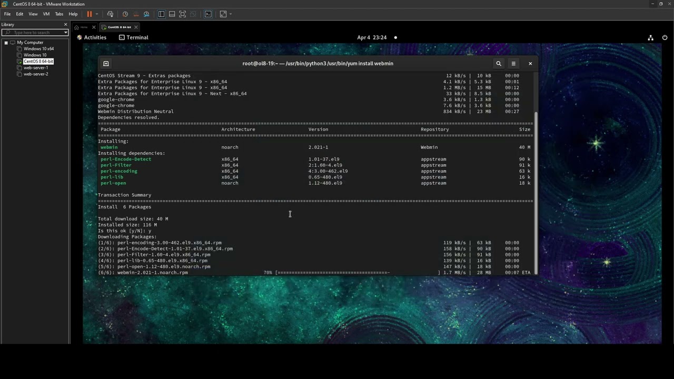
Task: Click the perl-Filter dependency name
Action: point(116,165)
